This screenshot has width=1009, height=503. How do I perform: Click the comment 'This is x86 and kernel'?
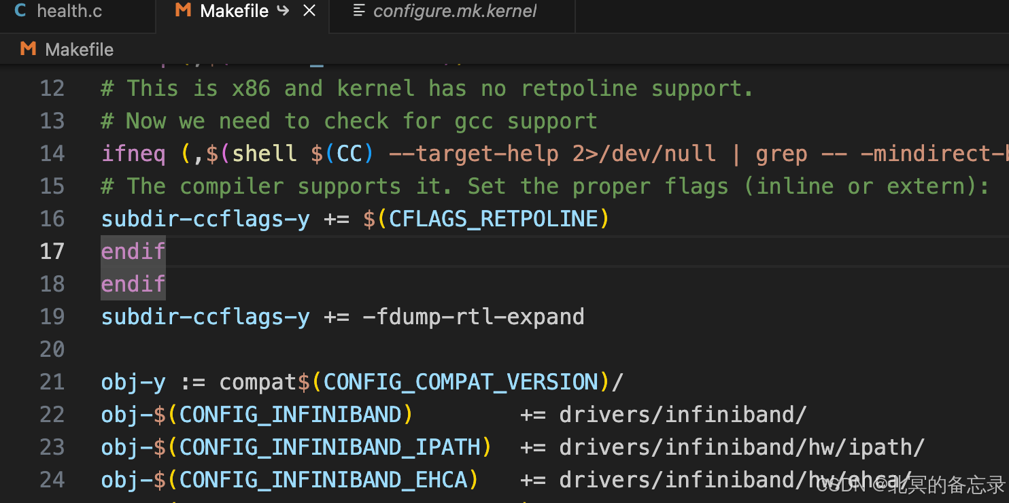[x=270, y=88]
